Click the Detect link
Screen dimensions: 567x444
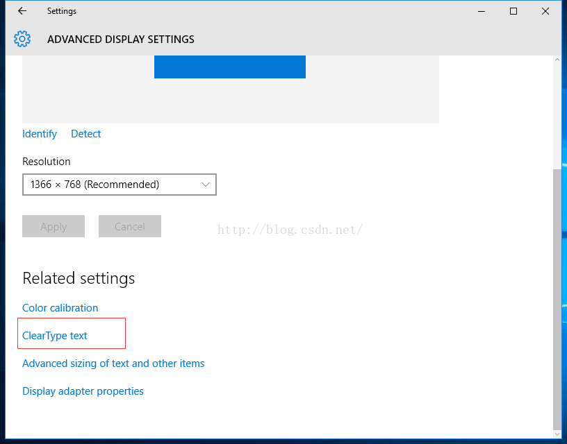tap(85, 134)
